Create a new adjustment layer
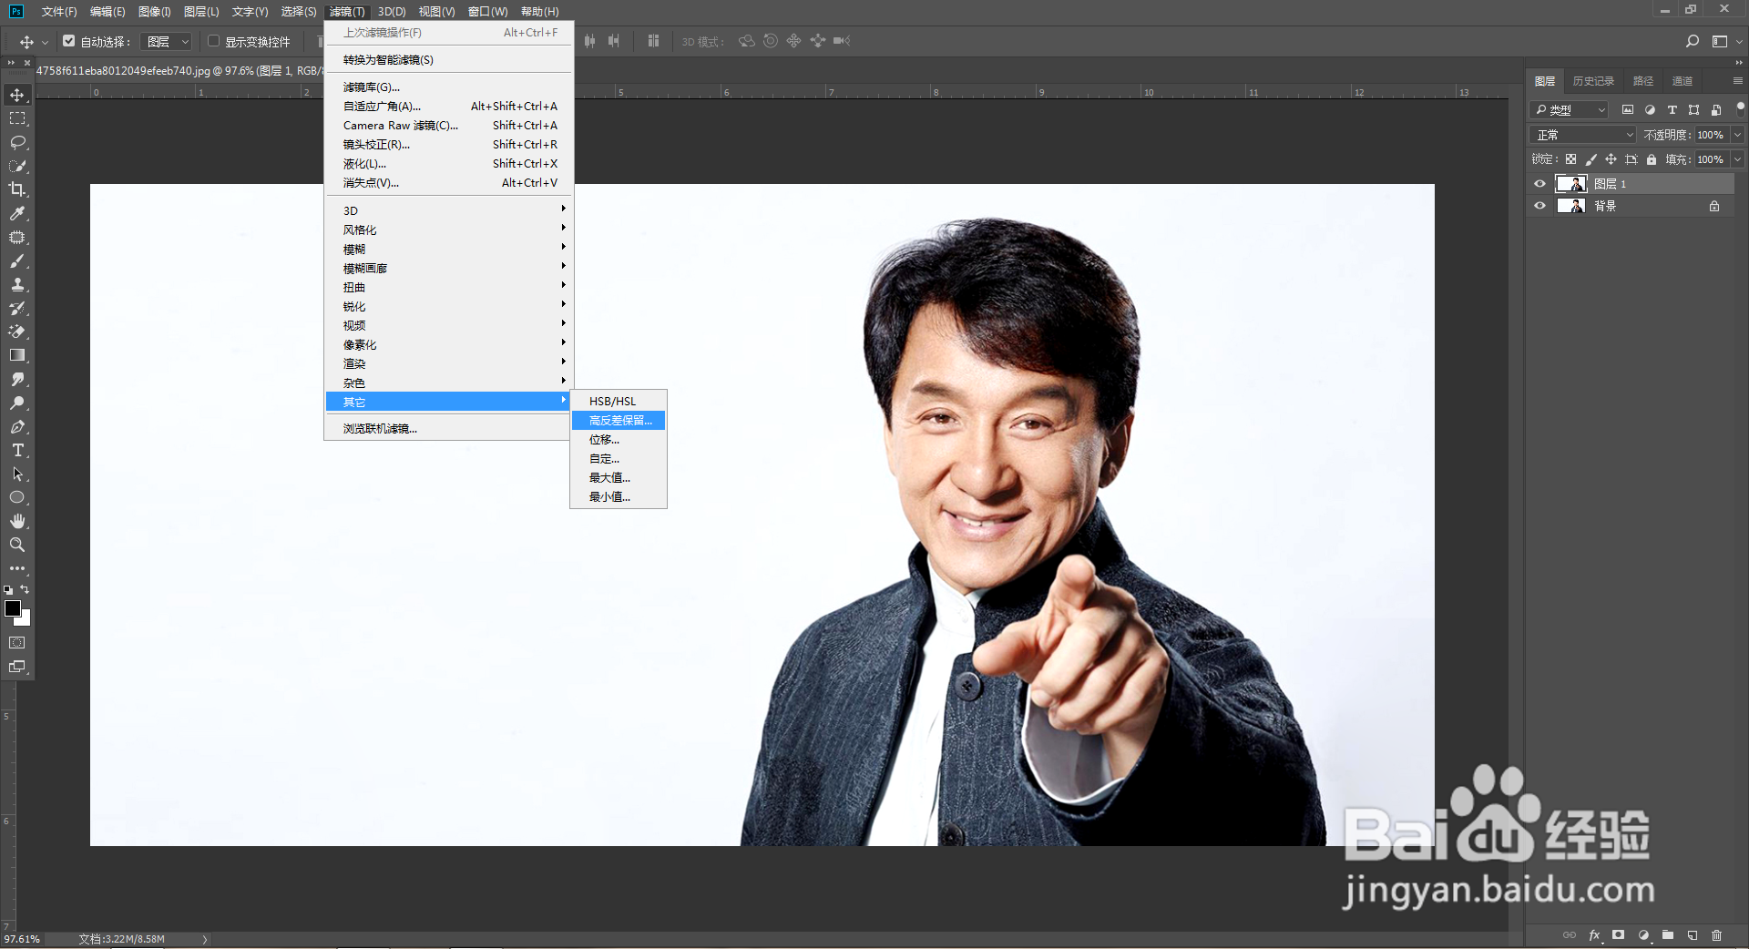1749x949 pixels. 1643,935
